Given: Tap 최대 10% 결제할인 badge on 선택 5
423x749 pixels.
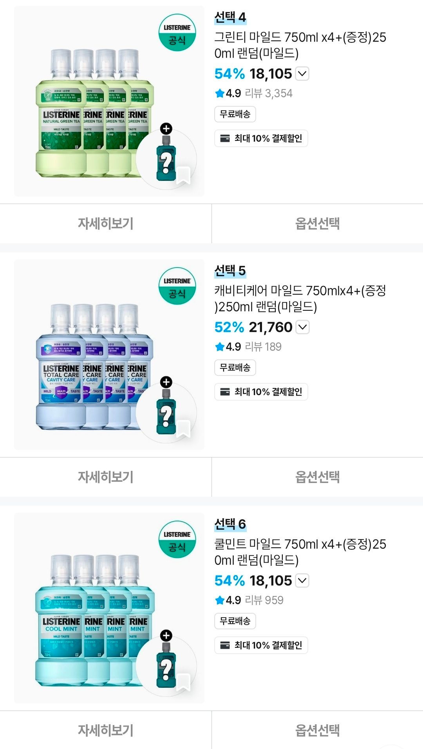Looking at the screenshot, I should tap(261, 392).
